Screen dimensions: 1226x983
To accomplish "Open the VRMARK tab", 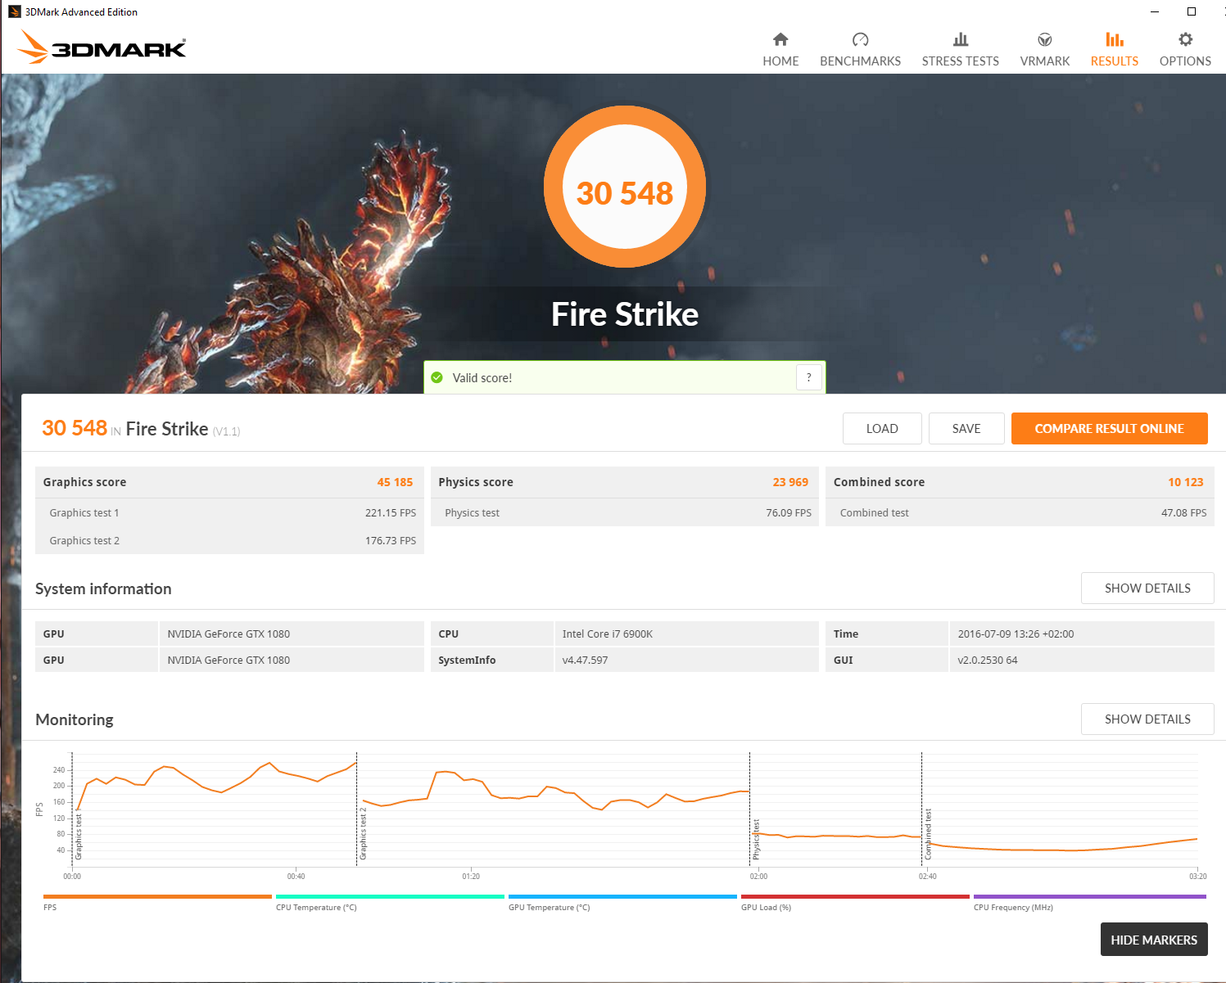I will point(1045,61).
